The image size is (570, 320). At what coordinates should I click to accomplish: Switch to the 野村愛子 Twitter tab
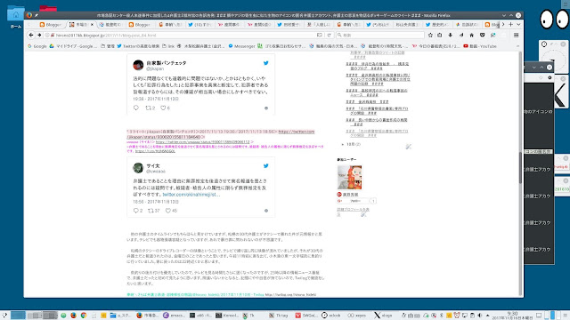point(288,25)
